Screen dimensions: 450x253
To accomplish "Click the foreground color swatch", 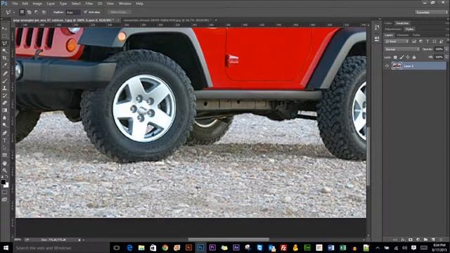I will 3,182.
